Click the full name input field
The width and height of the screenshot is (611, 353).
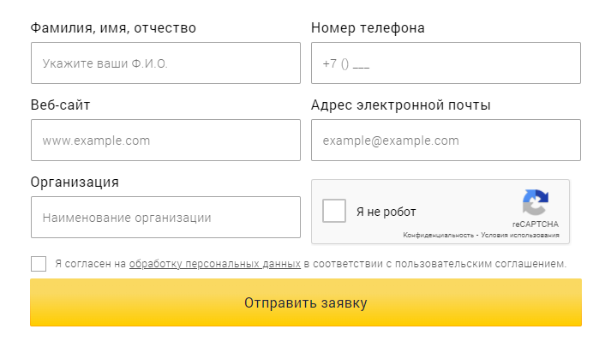coord(165,63)
